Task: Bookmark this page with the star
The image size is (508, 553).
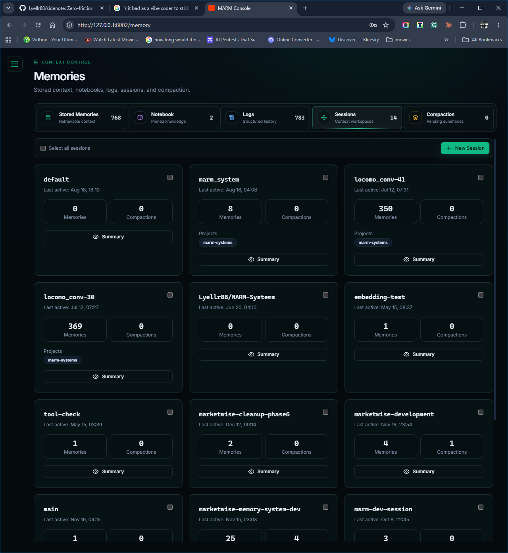Action: (386, 25)
